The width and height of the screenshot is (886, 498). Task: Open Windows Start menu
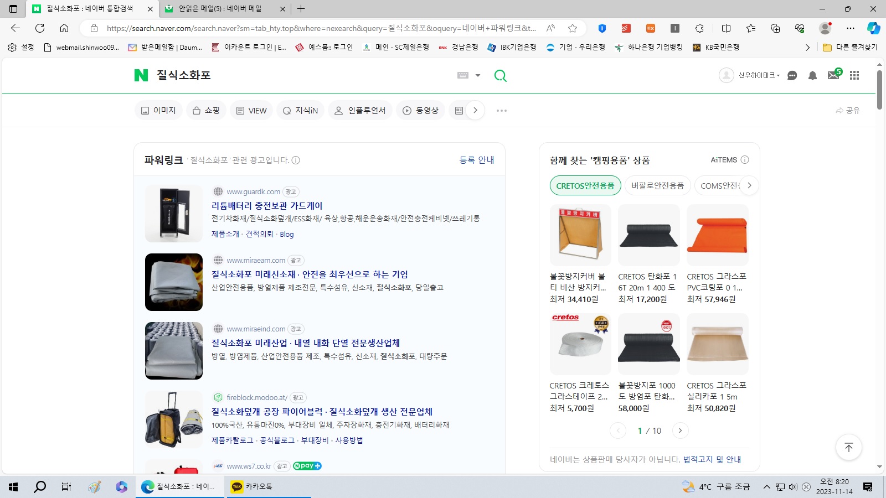13,487
